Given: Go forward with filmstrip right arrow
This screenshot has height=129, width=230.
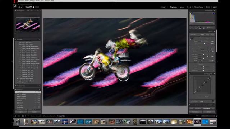Looking at the screenshot, I should click(x=28, y=116).
